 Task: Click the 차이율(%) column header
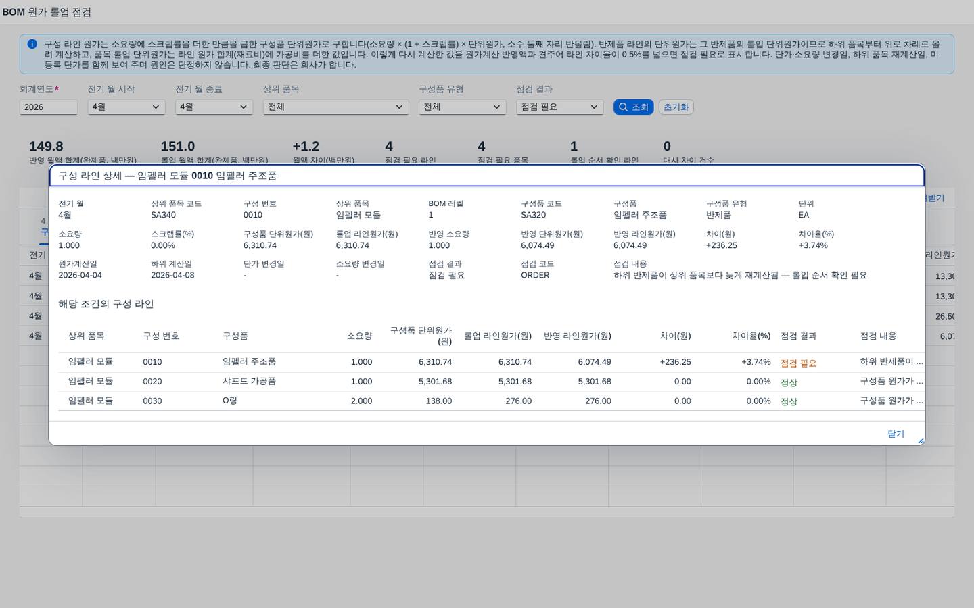click(x=751, y=336)
